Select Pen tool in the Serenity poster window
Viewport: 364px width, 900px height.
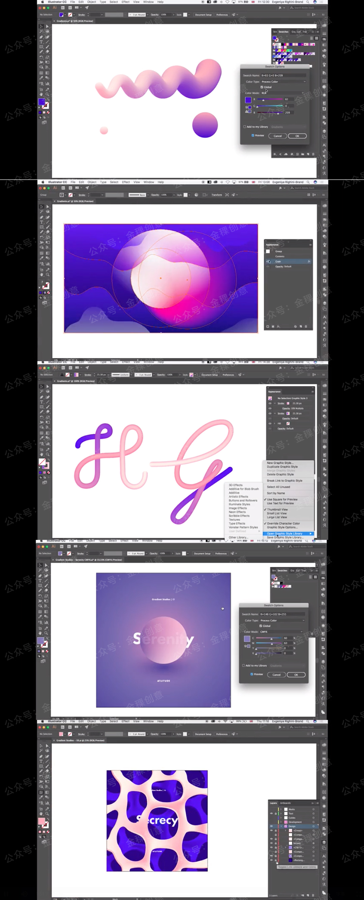40,575
